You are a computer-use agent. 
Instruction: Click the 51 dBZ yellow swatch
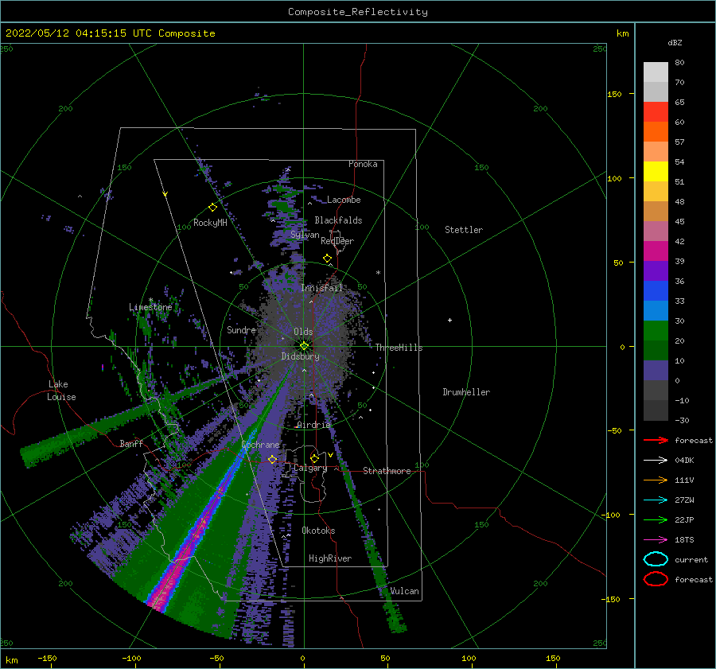(x=656, y=171)
